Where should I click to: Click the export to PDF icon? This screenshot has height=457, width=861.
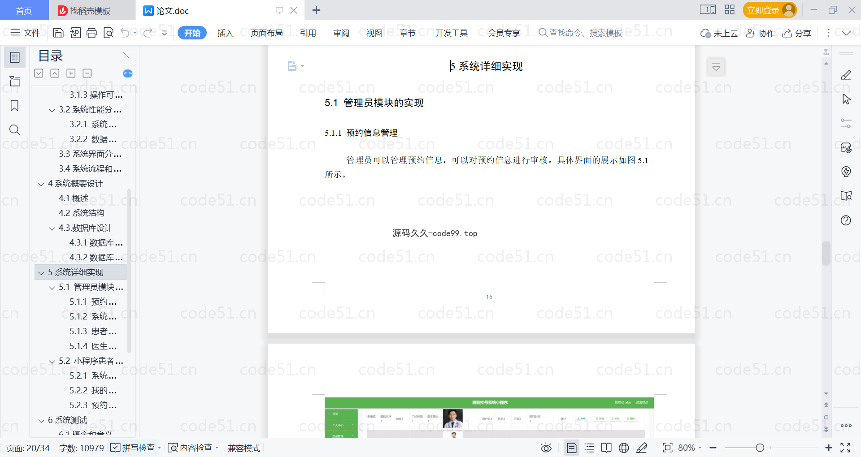click(75, 33)
